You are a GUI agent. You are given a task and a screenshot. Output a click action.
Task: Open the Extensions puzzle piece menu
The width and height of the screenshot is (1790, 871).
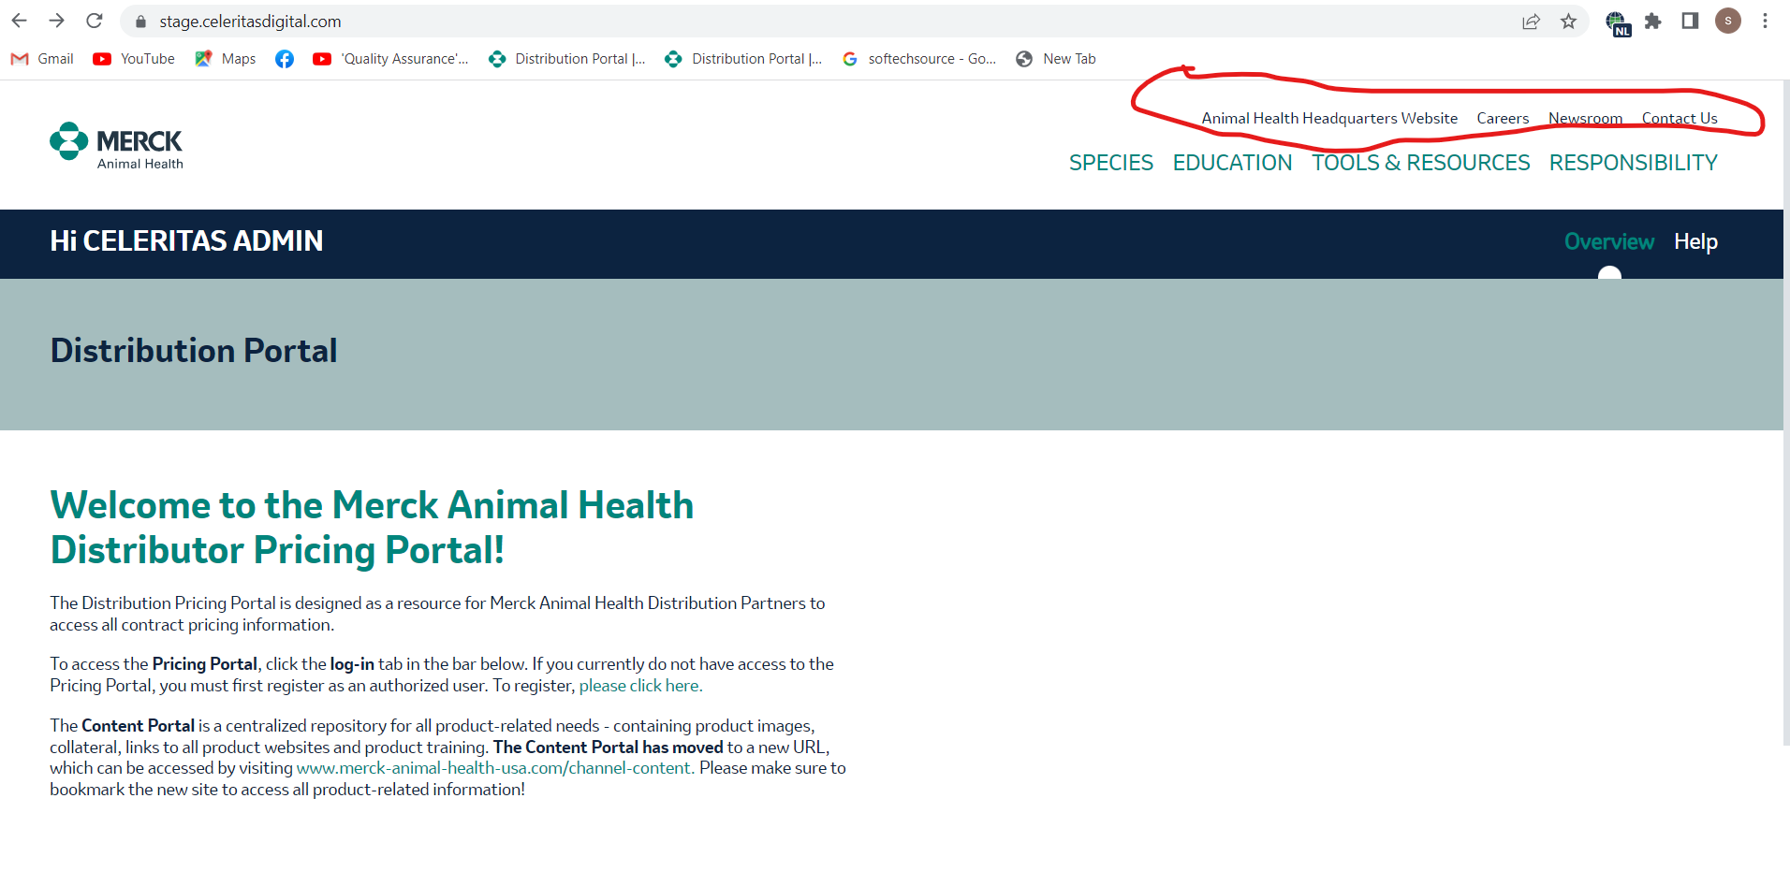point(1653,22)
